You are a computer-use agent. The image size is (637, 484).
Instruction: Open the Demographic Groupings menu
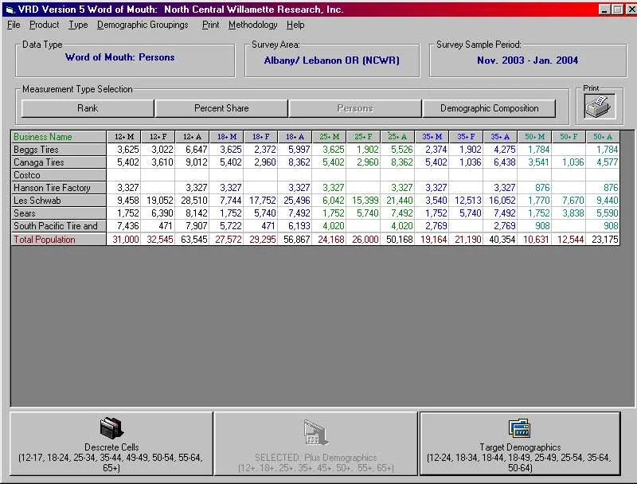click(143, 25)
